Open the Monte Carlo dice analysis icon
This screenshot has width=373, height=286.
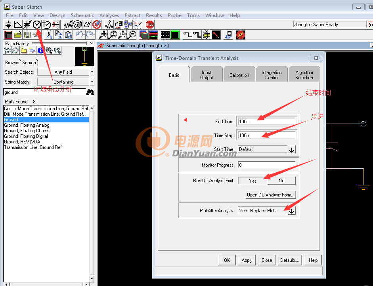[78, 25]
